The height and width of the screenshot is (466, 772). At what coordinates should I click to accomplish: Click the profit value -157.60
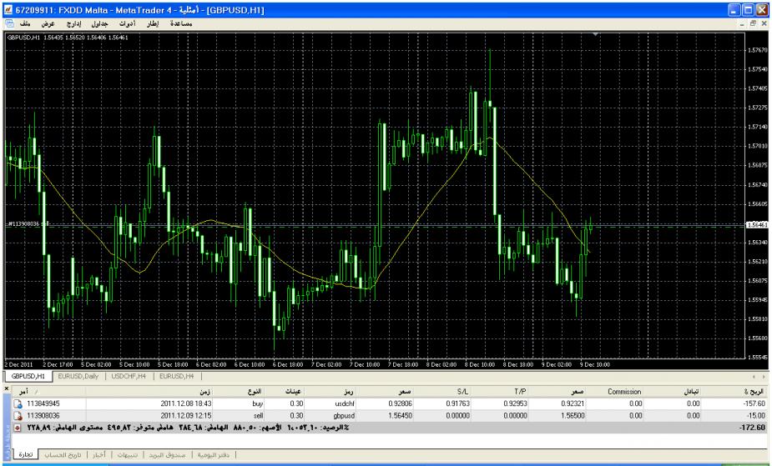755,403
